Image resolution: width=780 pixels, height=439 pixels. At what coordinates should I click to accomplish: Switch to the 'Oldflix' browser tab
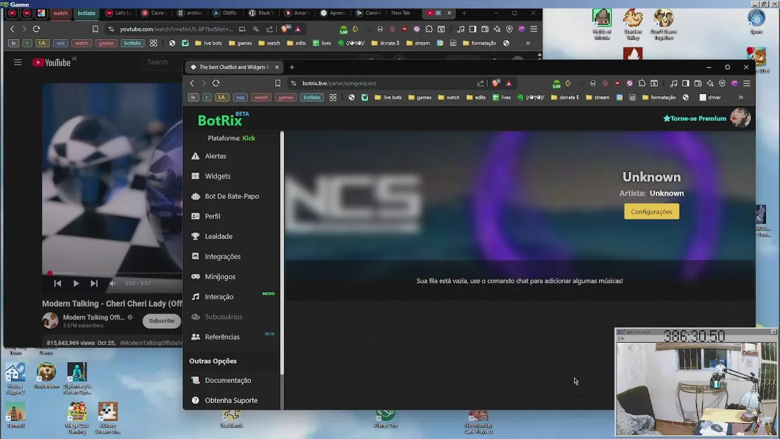(x=225, y=13)
